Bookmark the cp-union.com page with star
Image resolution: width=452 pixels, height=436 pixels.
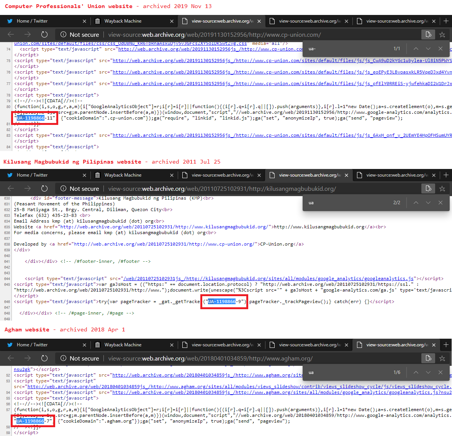click(x=442, y=35)
